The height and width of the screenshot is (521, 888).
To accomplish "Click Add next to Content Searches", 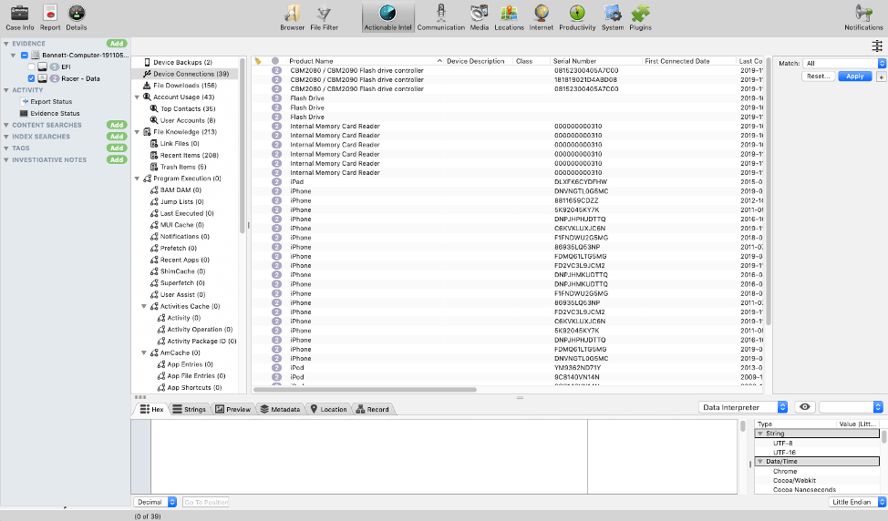I will 117,125.
